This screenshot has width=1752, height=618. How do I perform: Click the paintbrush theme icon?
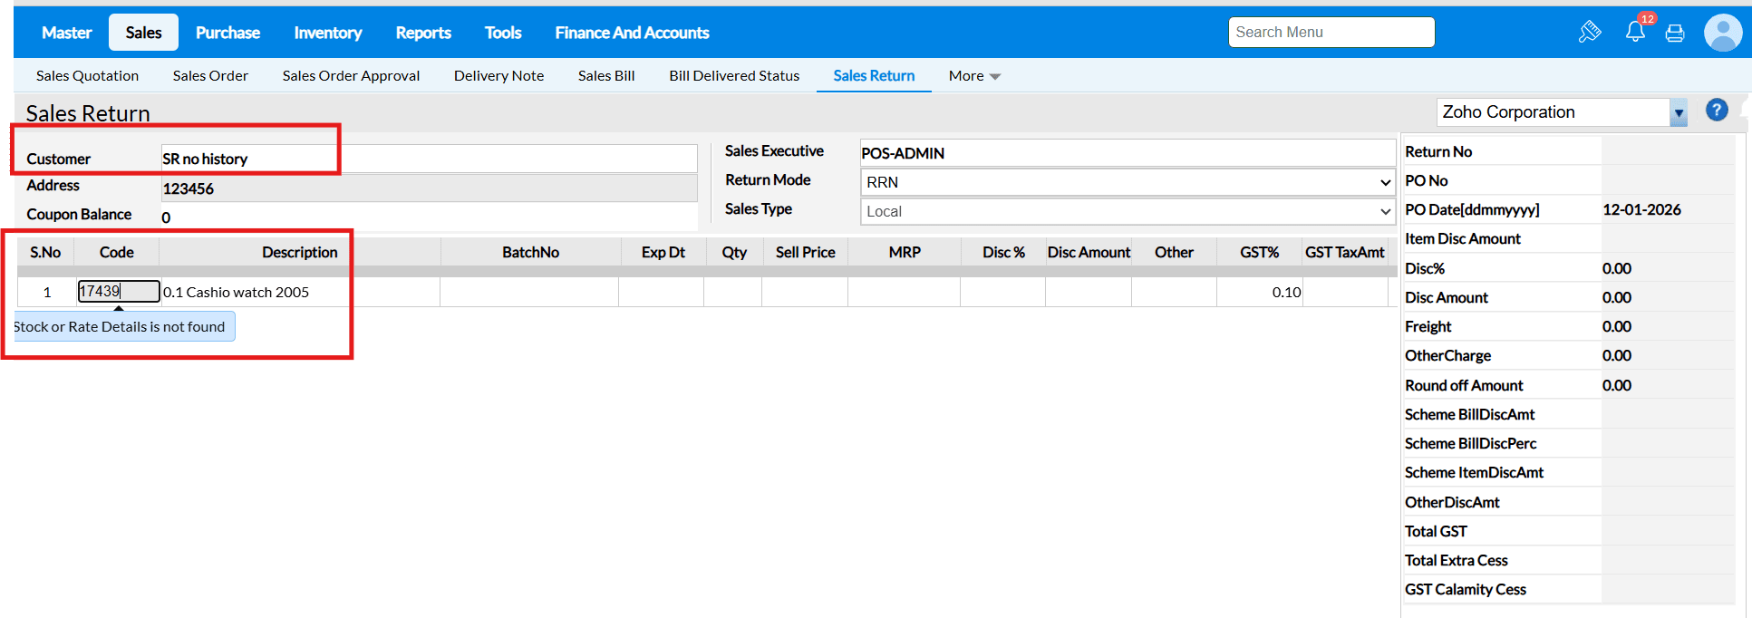tap(1590, 33)
